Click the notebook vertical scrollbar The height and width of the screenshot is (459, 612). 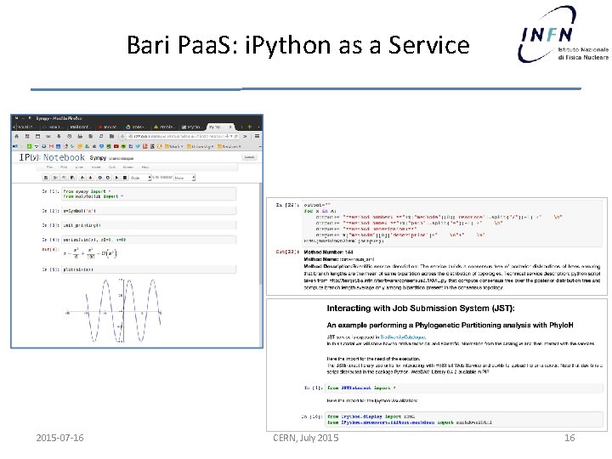261,235
